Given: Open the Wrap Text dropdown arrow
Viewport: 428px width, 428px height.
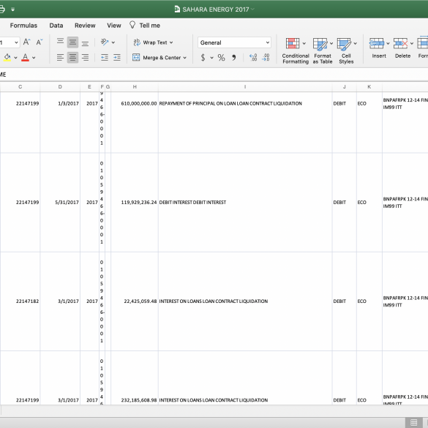Looking at the screenshot, I should [x=171, y=42].
